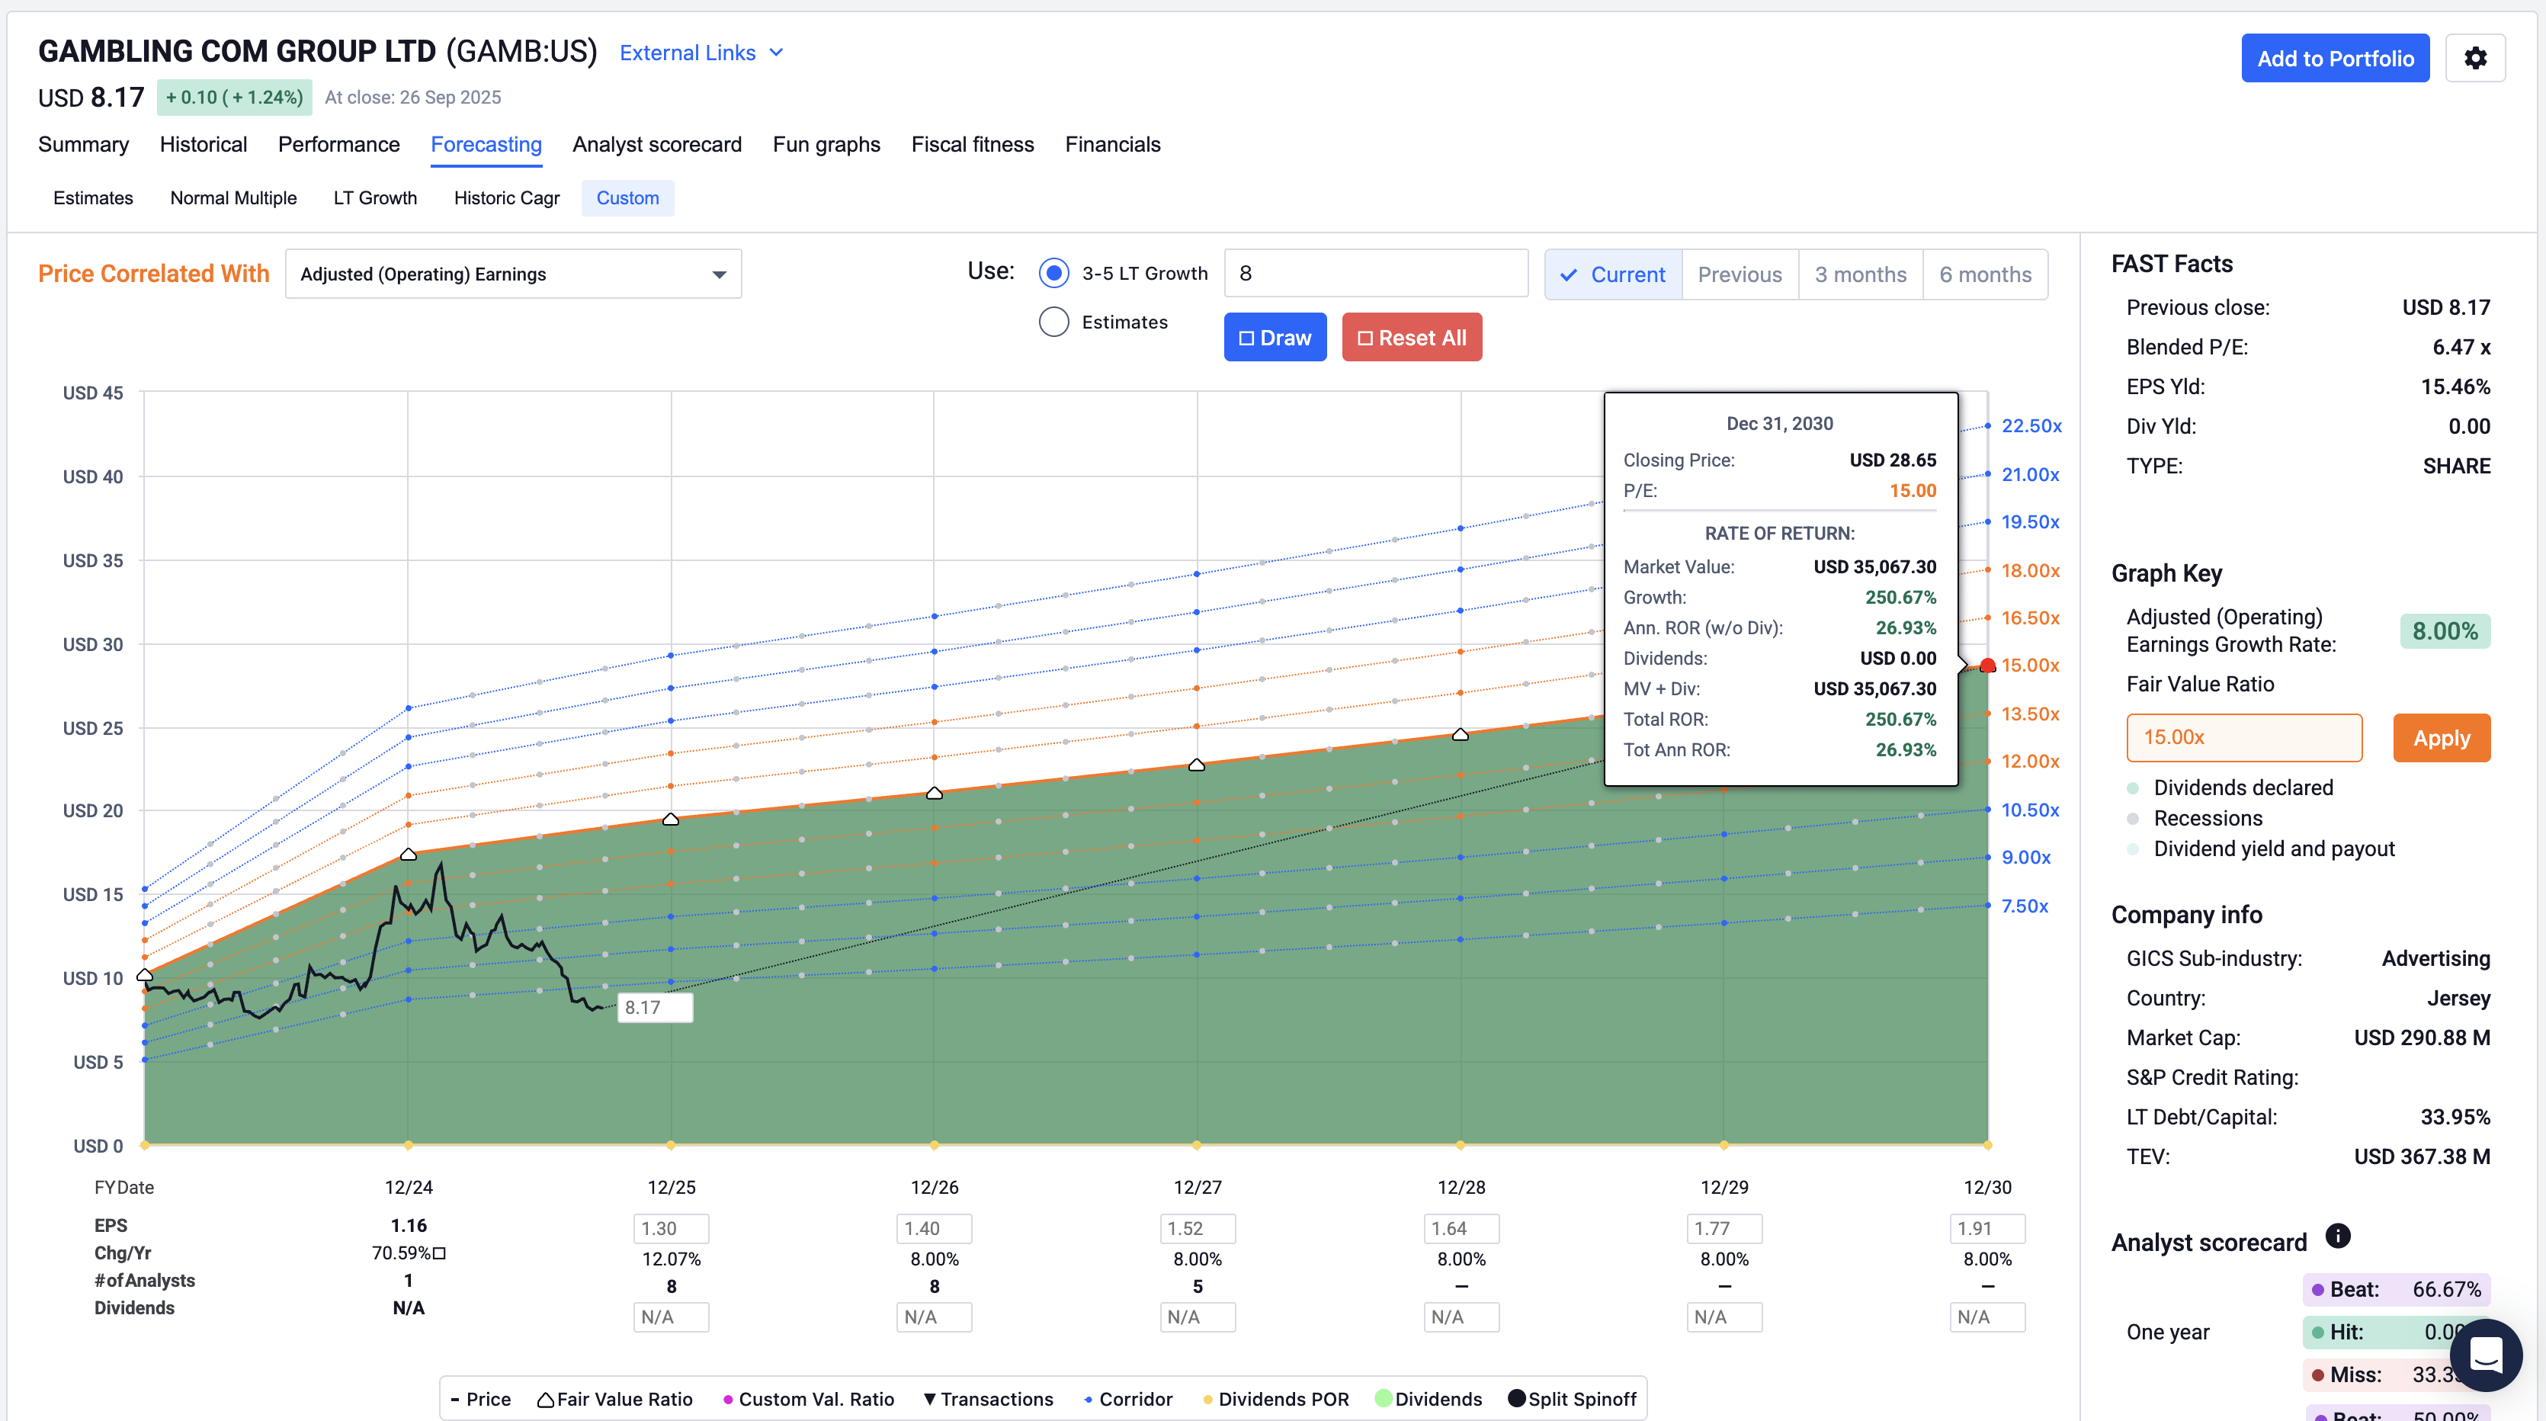Viewport: 2546px width, 1421px height.
Task: Switch to Normal Multiple sub-tab
Action: [233, 197]
